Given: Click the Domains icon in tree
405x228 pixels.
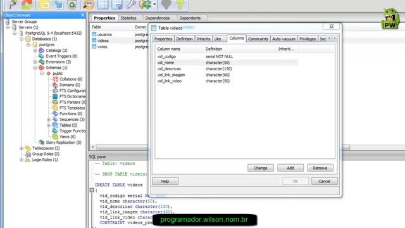Looking at the screenshot, I should click(x=55, y=85).
